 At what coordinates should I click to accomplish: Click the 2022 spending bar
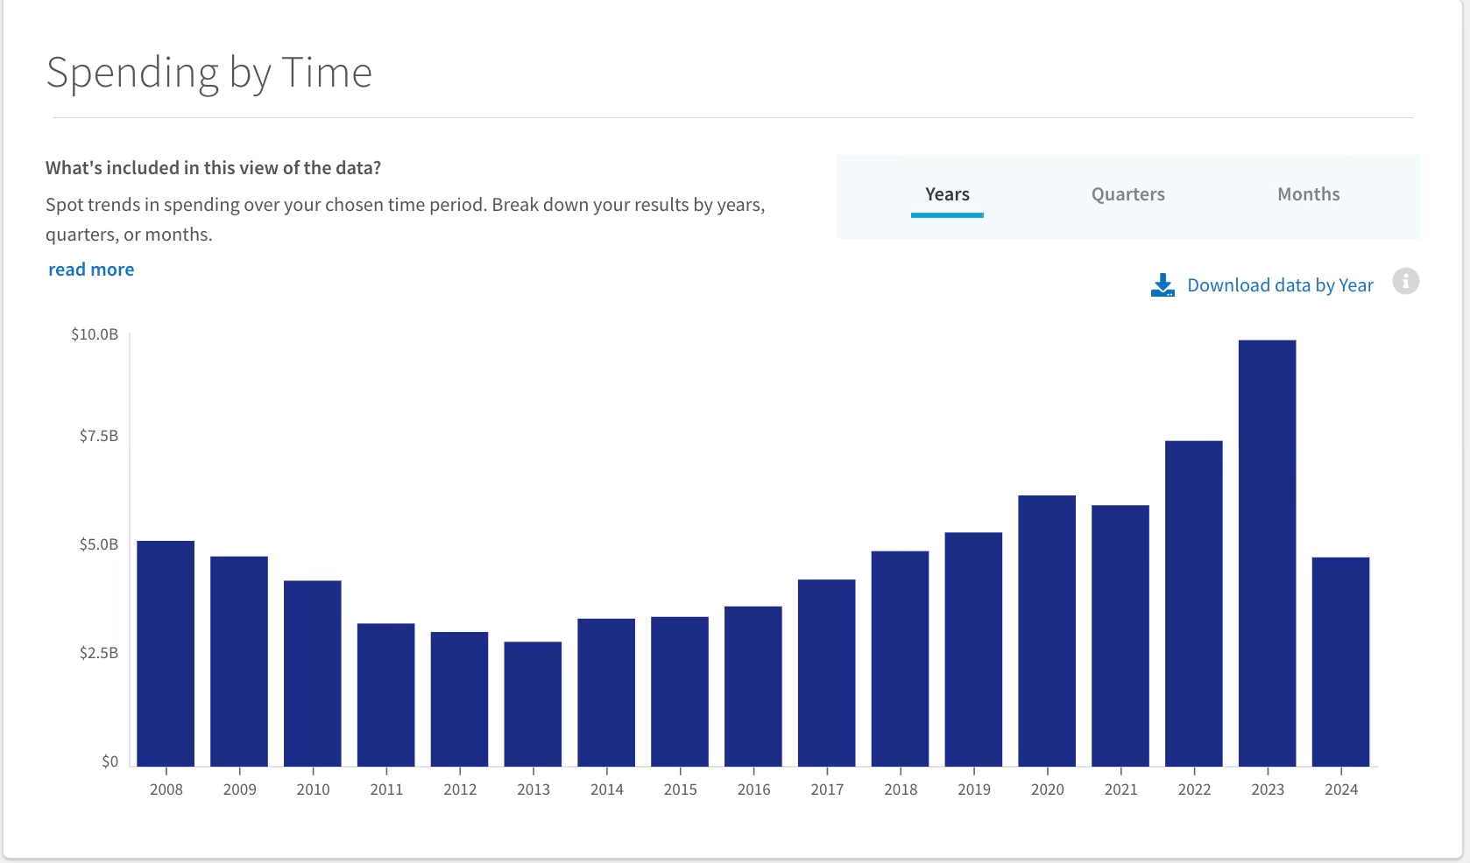pyautogui.click(x=1193, y=604)
